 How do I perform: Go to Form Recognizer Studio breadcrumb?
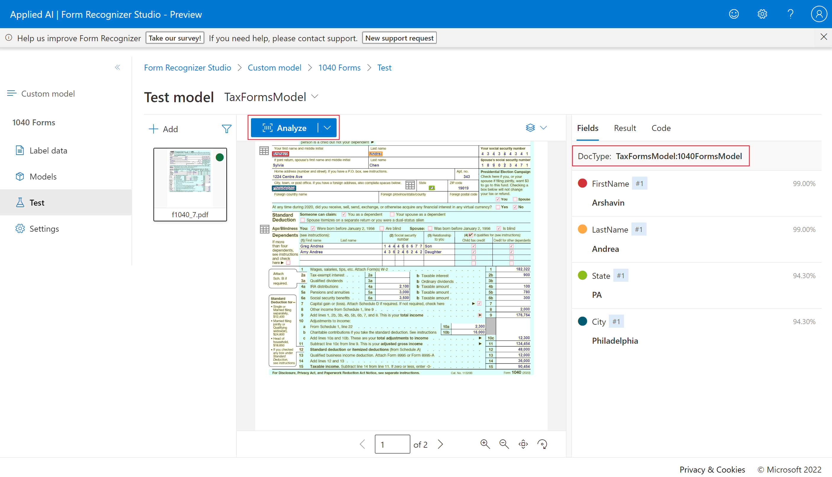187,68
